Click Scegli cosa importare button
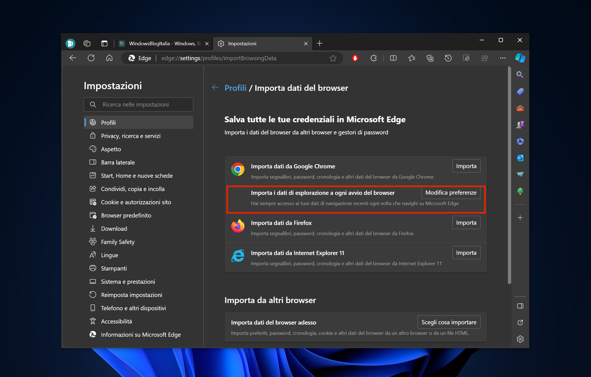Screen dimensions: 591x377 coord(449,322)
